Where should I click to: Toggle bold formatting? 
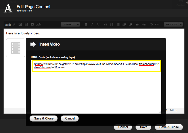86,25
